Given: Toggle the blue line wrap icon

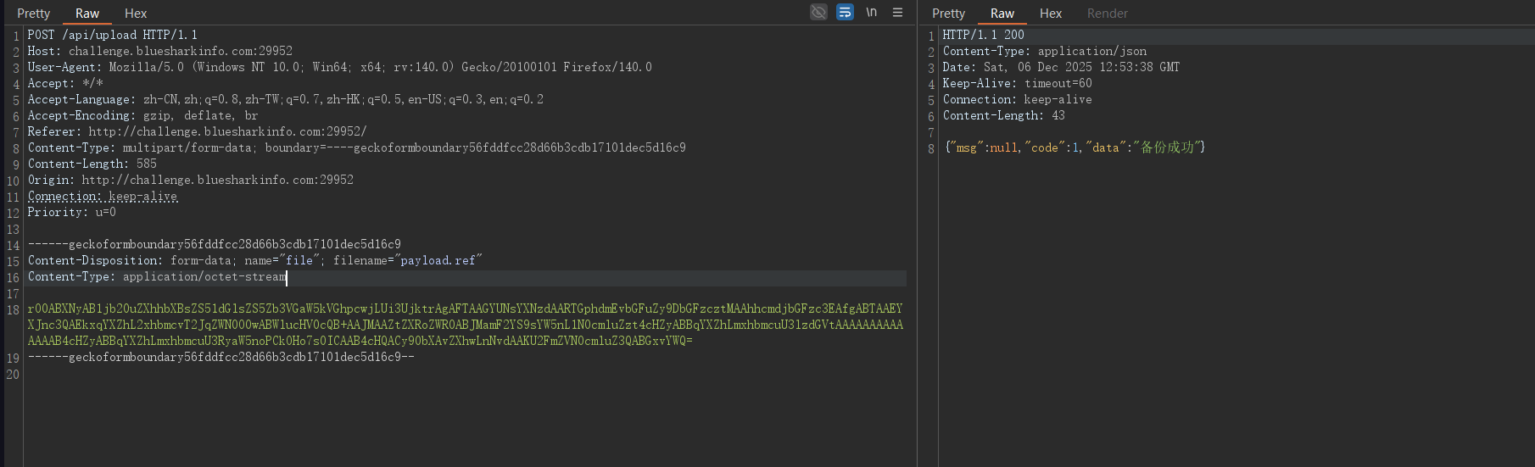Looking at the screenshot, I should (845, 12).
